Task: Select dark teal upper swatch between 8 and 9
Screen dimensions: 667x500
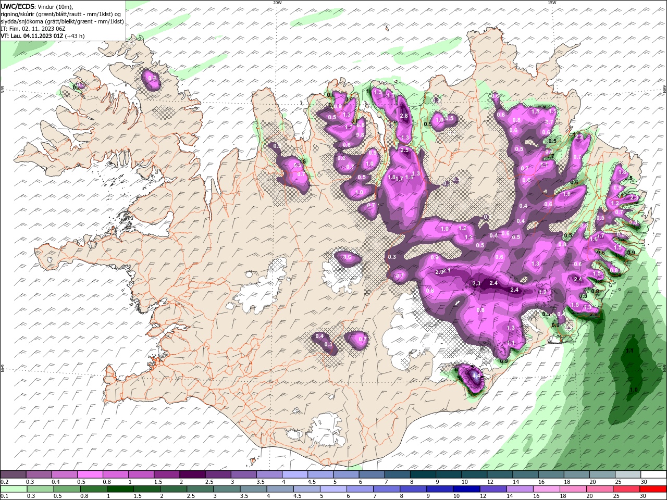Action: pos(423,474)
